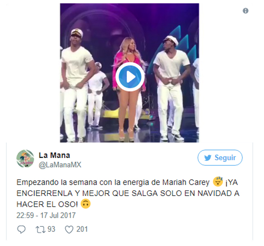Click the tweet text starting 'Empezando la semana'
Image resolution: width=264 pixels, height=246 pixels.
[128, 193]
